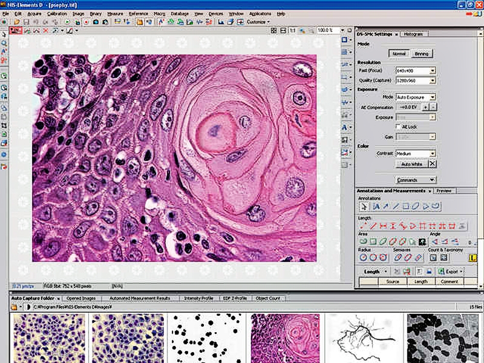Select the text annotation tool
This screenshot has height=363, width=484.
tap(376, 206)
